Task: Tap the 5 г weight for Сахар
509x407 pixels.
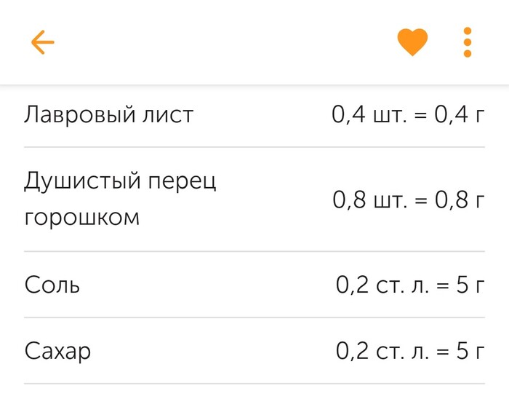Action: click(x=470, y=352)
